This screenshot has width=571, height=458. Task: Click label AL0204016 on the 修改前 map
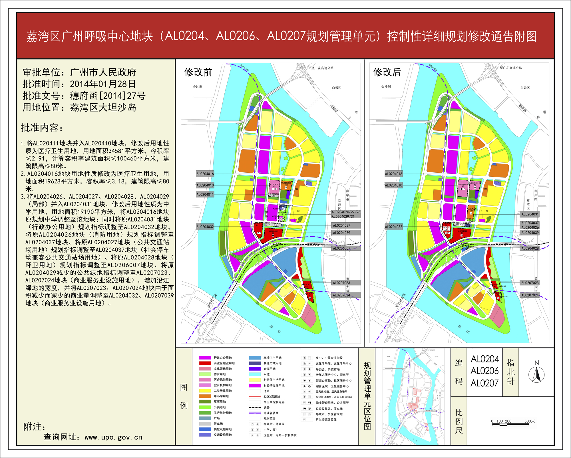205,174
